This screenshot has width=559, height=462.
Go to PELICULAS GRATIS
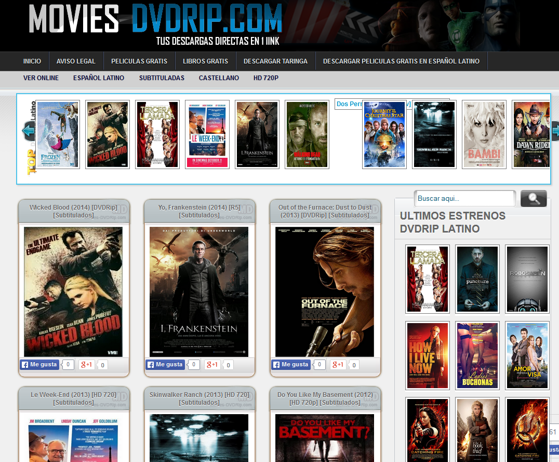point(139,61)
